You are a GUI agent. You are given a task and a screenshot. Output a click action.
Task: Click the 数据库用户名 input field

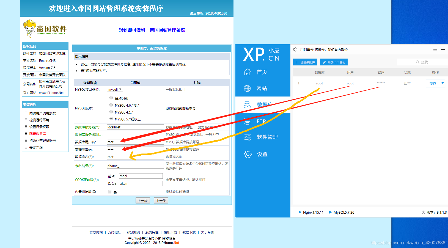(x=135, y=142)
